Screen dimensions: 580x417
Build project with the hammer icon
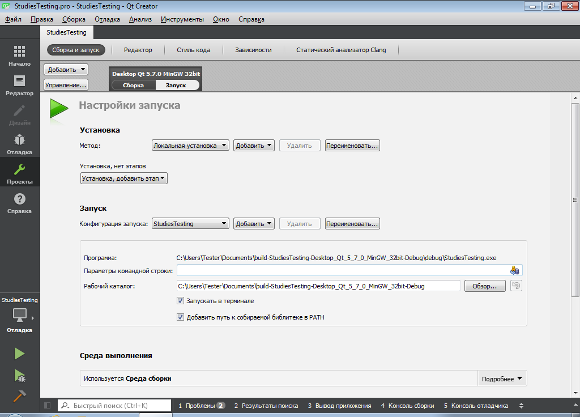pyautogui.click(x=20, y=395)
